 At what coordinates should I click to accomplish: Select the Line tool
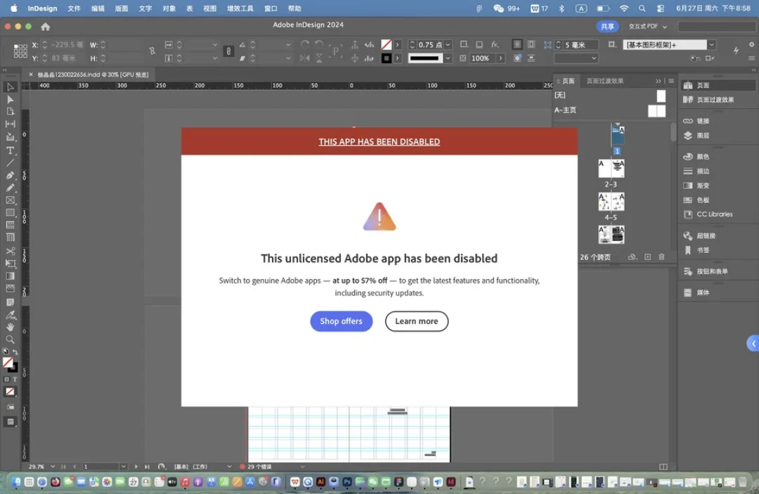(10, 163)
